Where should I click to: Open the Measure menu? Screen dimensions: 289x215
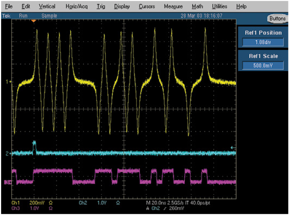(173, 6)
